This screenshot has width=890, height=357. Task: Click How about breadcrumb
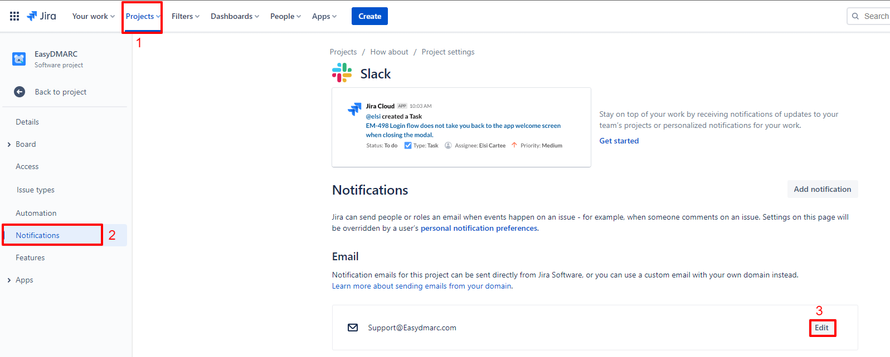(x=389, y=52)
